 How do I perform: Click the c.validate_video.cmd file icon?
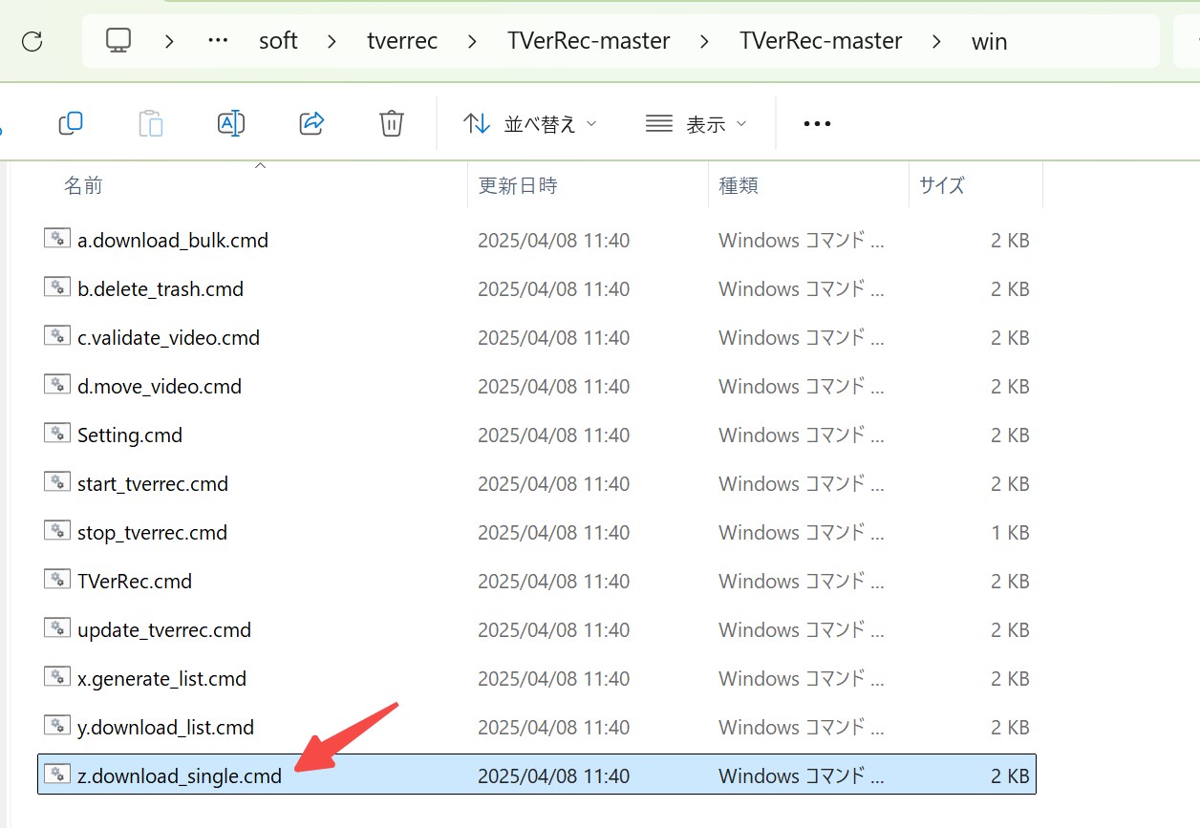pos(57,337)
